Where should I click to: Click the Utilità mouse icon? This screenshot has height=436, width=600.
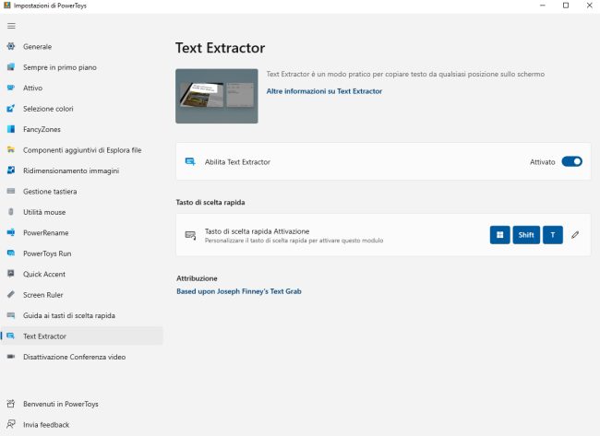[11, 211]
